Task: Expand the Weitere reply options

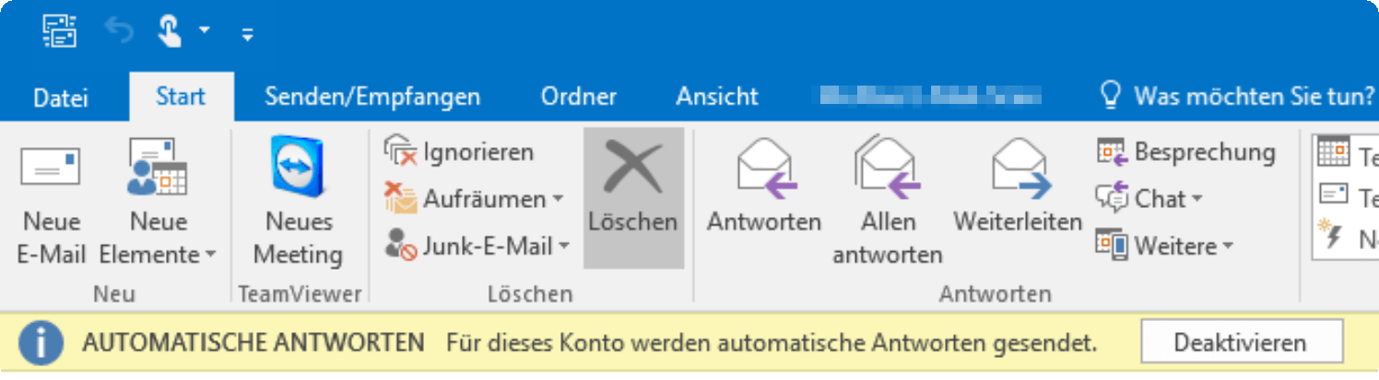Action: click(1164, 247)
